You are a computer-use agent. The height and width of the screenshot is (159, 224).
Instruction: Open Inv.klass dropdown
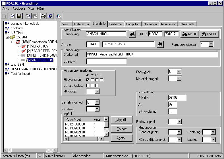97,109
